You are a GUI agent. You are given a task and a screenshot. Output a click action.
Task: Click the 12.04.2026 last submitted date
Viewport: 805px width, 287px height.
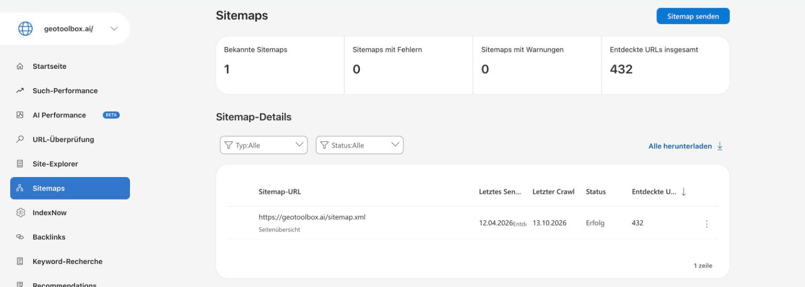tap(496, 223)
